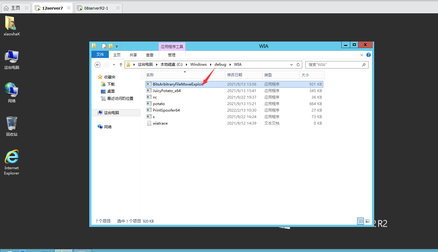
Task: Click 本地磁盘 (C:) in the breadcrumb
Action: click(x=171, y=64)
